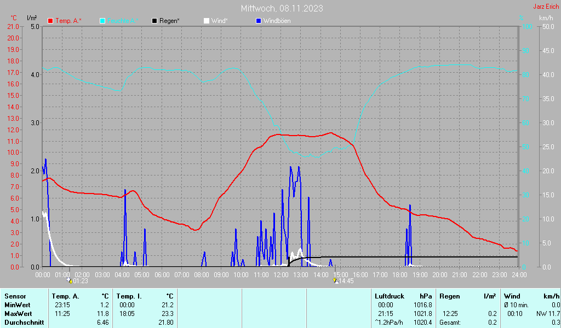Click the black Regen legend swatch
Screen dimensions: 561x328
coord(154,21)
